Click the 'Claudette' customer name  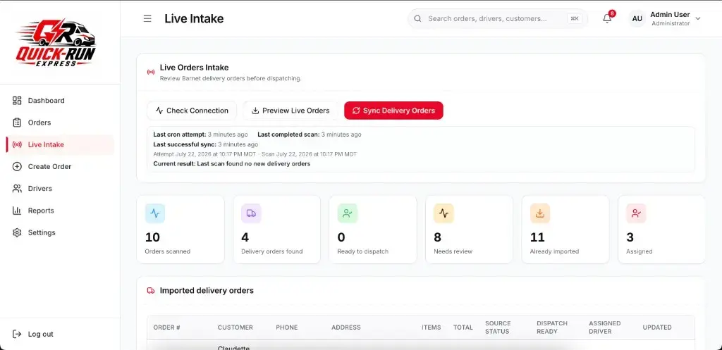pos(233,347)
